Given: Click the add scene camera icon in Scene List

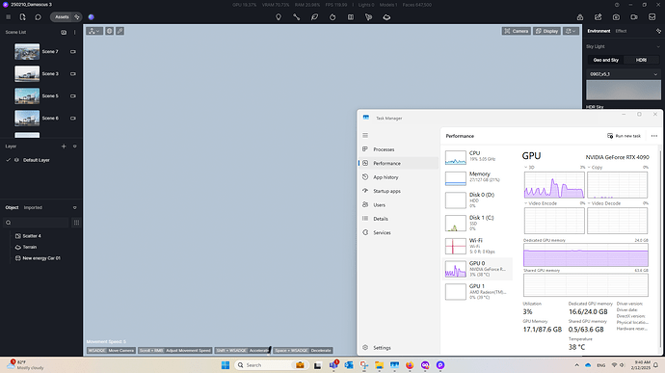Looking at the screenshot, I should (x=64, y=32).
